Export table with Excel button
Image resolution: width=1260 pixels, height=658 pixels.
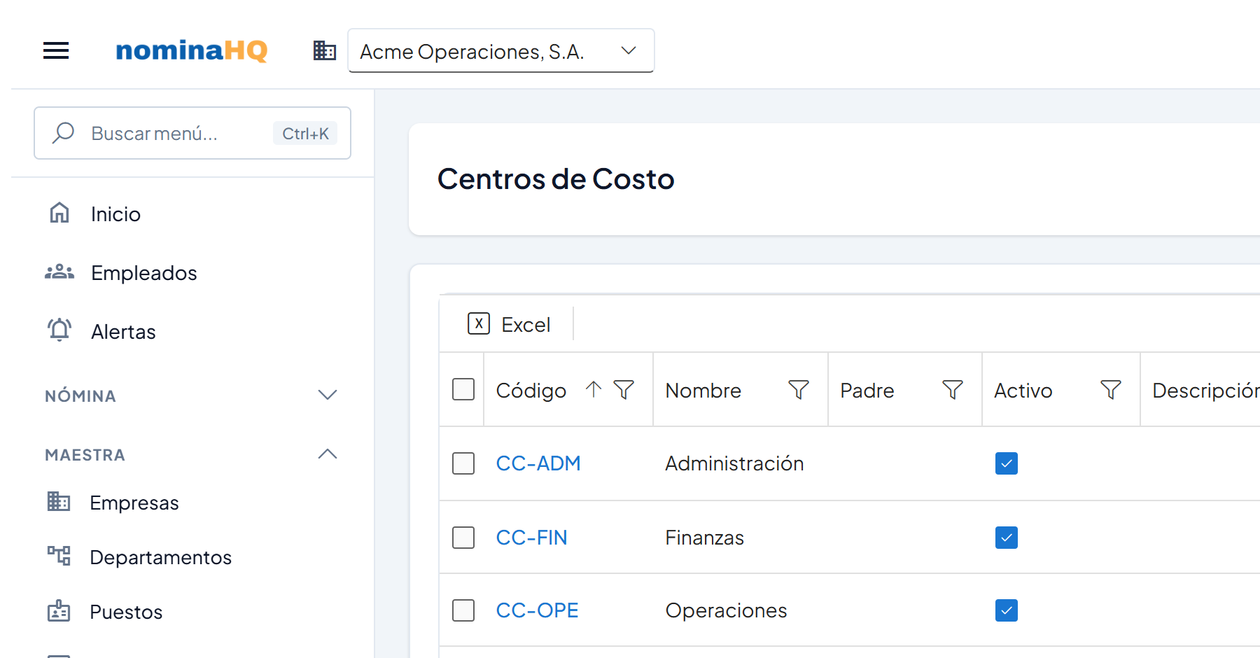(x=509, y=324)
